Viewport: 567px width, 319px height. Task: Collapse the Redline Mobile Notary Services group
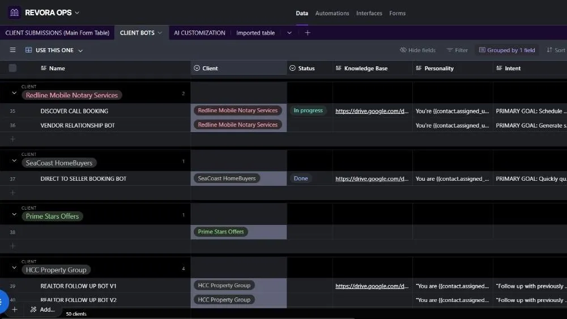click(14, 93)
